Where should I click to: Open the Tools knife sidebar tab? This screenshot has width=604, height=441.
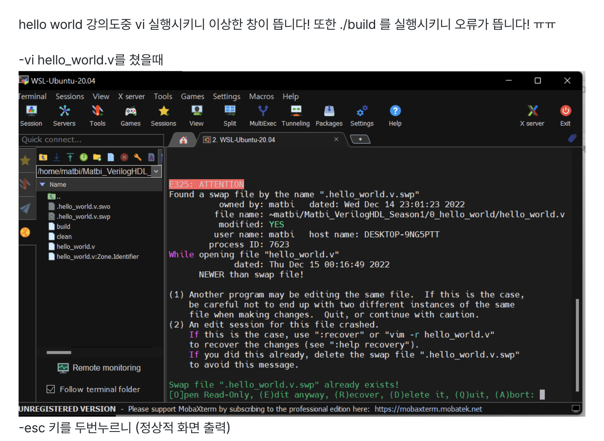25,184
